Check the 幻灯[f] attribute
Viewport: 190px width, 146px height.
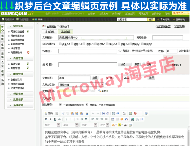(84, 44)
